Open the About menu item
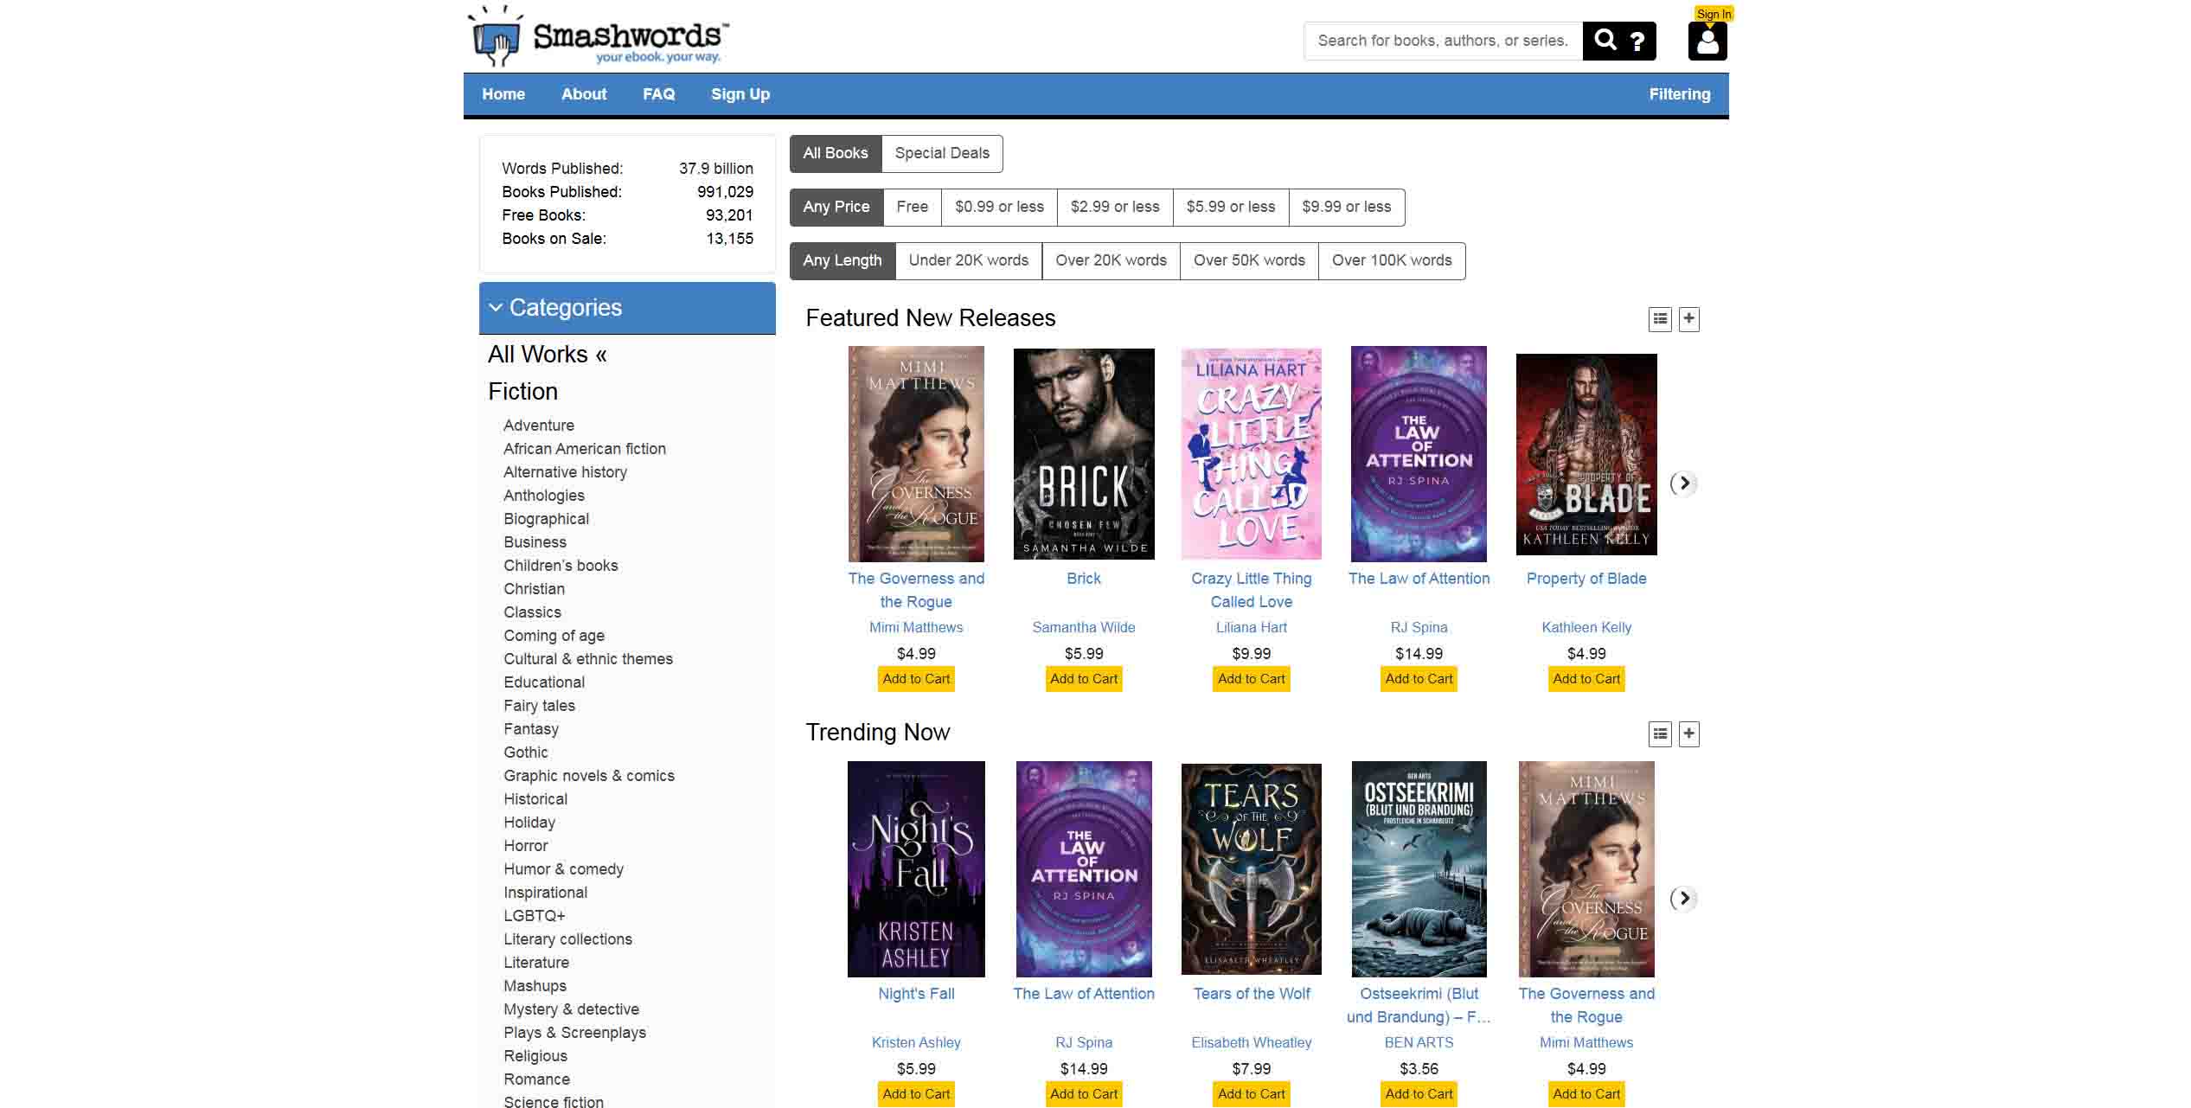This screenshot has width=2191, height=1108. point(584,94)
